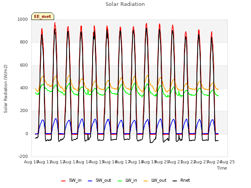Click the Aug 25 x-axis tick label
Image resolution: width=251 pixels, height=188 pixels.
[227, 162]
